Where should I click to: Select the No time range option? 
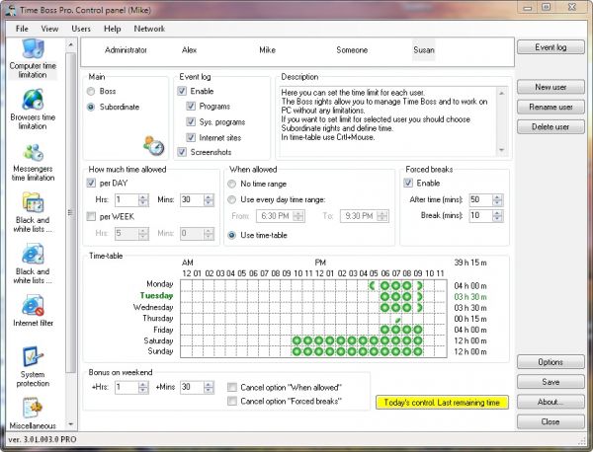[x=232, y=184]
